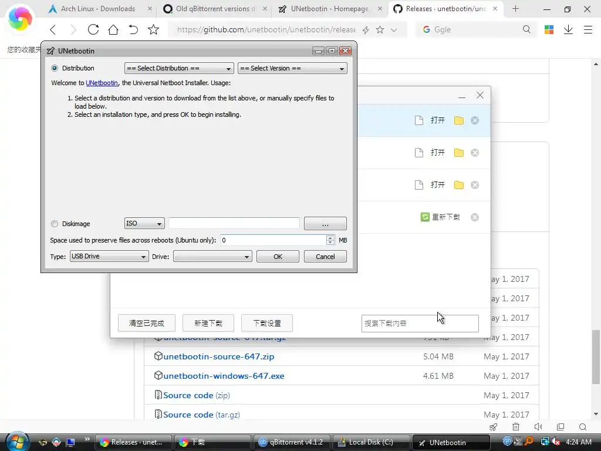This screenshot has height=451, width=601.
Task: Click the disk image path field
Action: coord(234,223)
